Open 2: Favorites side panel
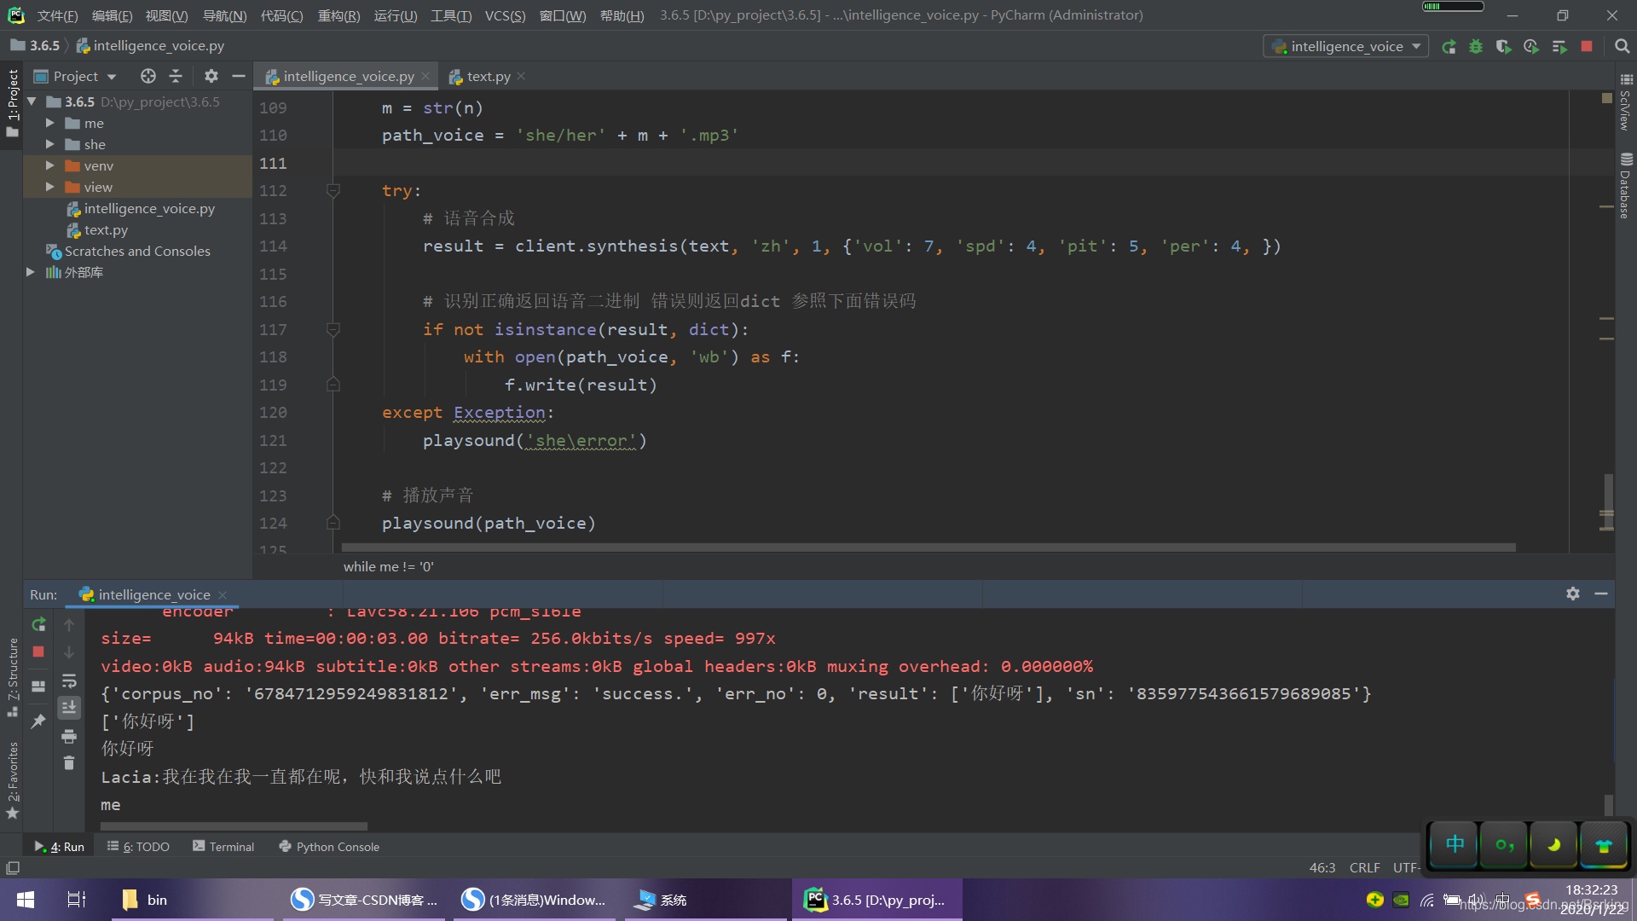Viewport: 1637px width, 921px height. pos(12,780)
